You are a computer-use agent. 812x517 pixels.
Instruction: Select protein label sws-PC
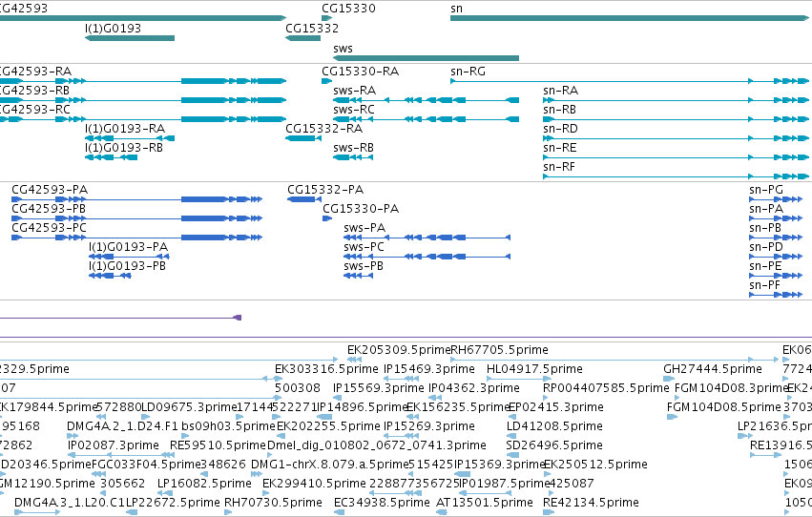pos(364,247)
